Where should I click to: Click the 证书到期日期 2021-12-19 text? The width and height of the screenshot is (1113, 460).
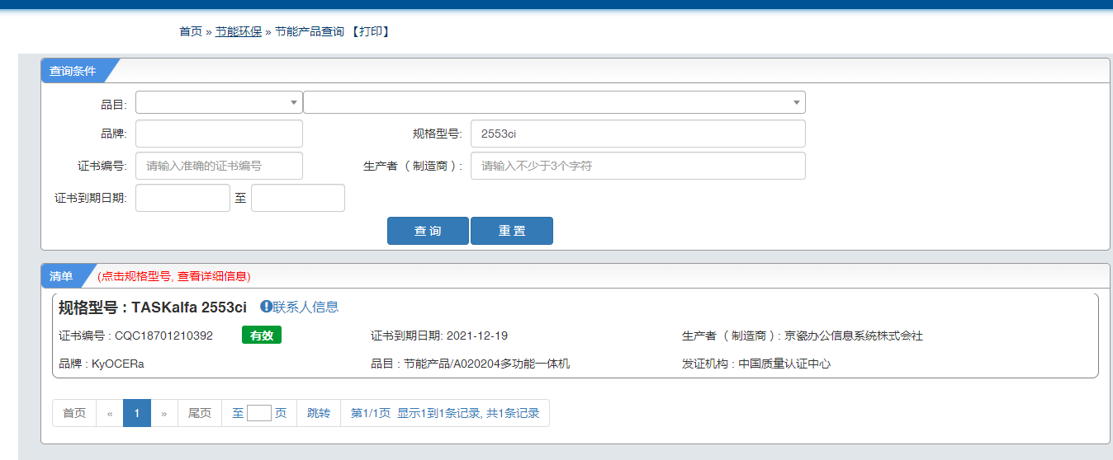pos(439,336)
